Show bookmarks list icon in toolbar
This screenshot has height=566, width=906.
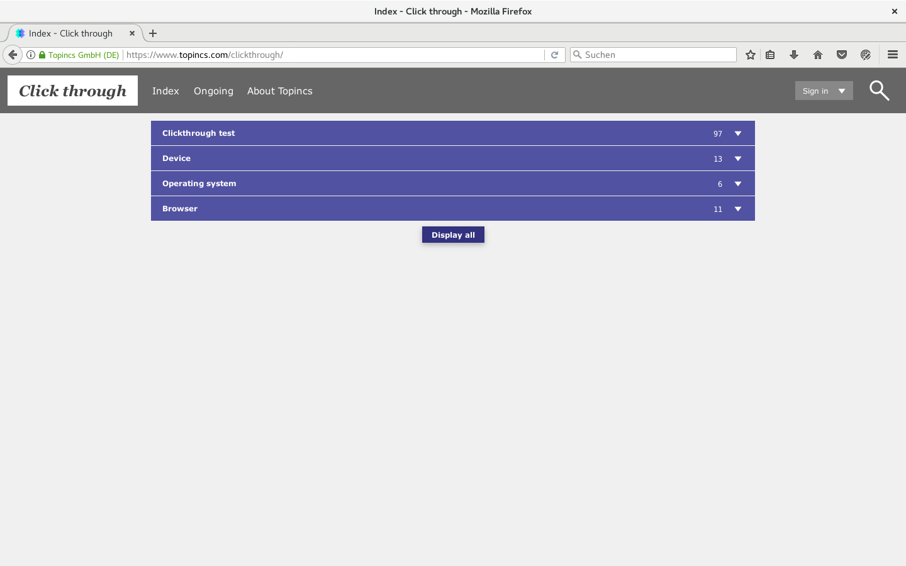pyautogui.click(x=770, y=55)
